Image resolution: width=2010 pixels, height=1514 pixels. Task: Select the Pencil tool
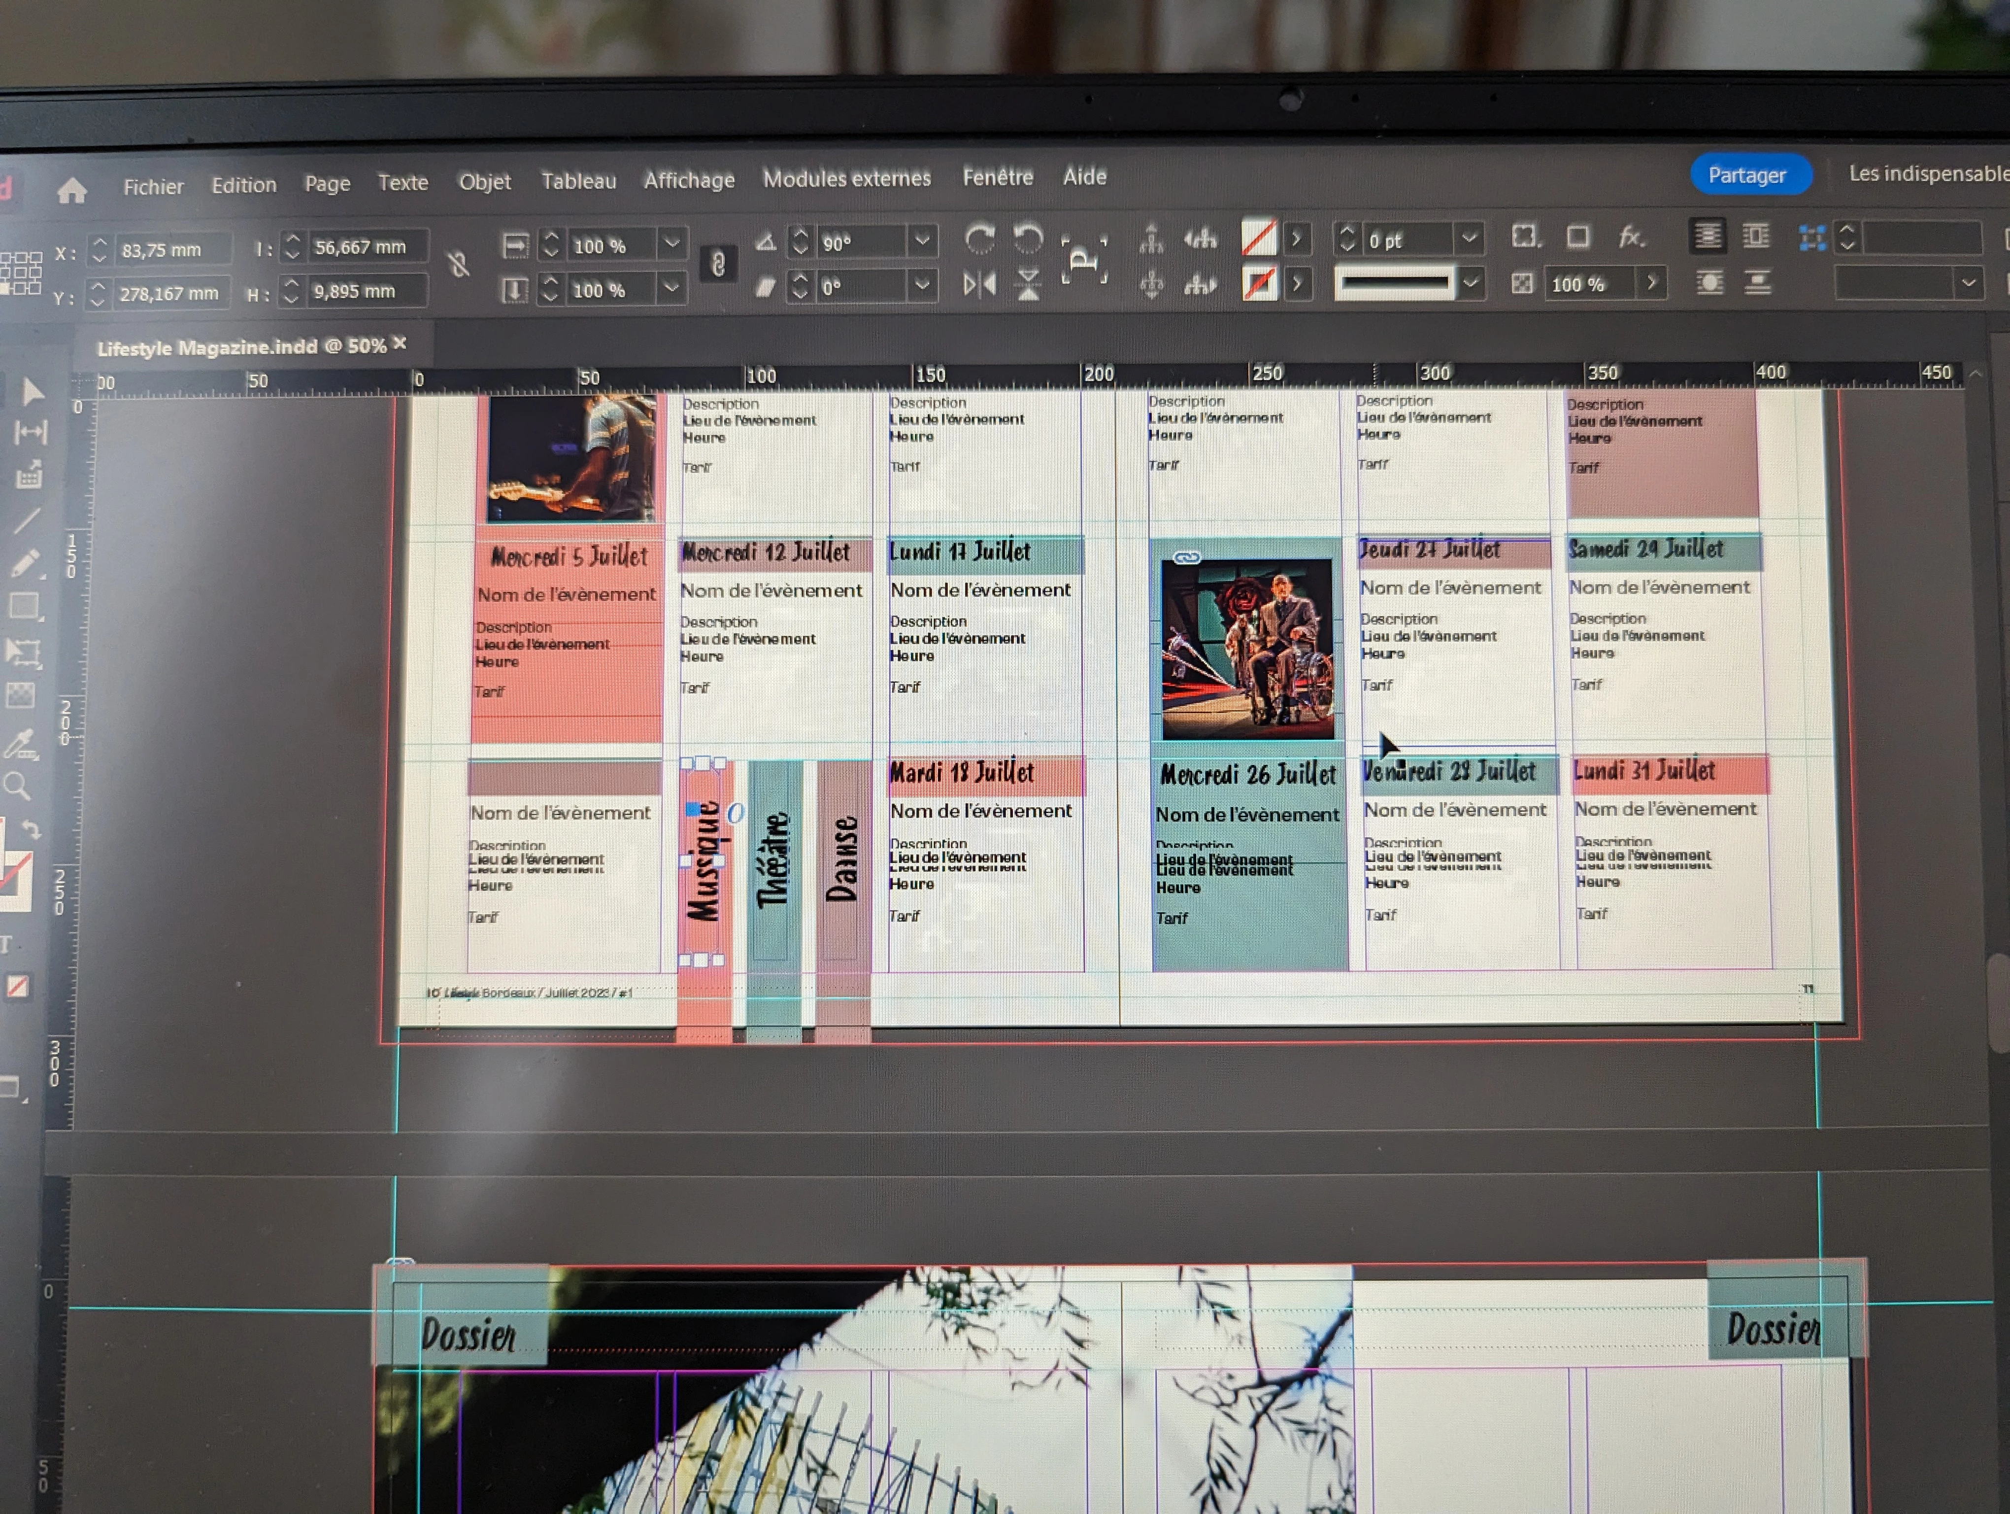click(x=26, y=563)
